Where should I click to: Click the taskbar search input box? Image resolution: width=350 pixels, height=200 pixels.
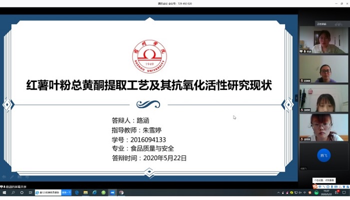[47, 192]
